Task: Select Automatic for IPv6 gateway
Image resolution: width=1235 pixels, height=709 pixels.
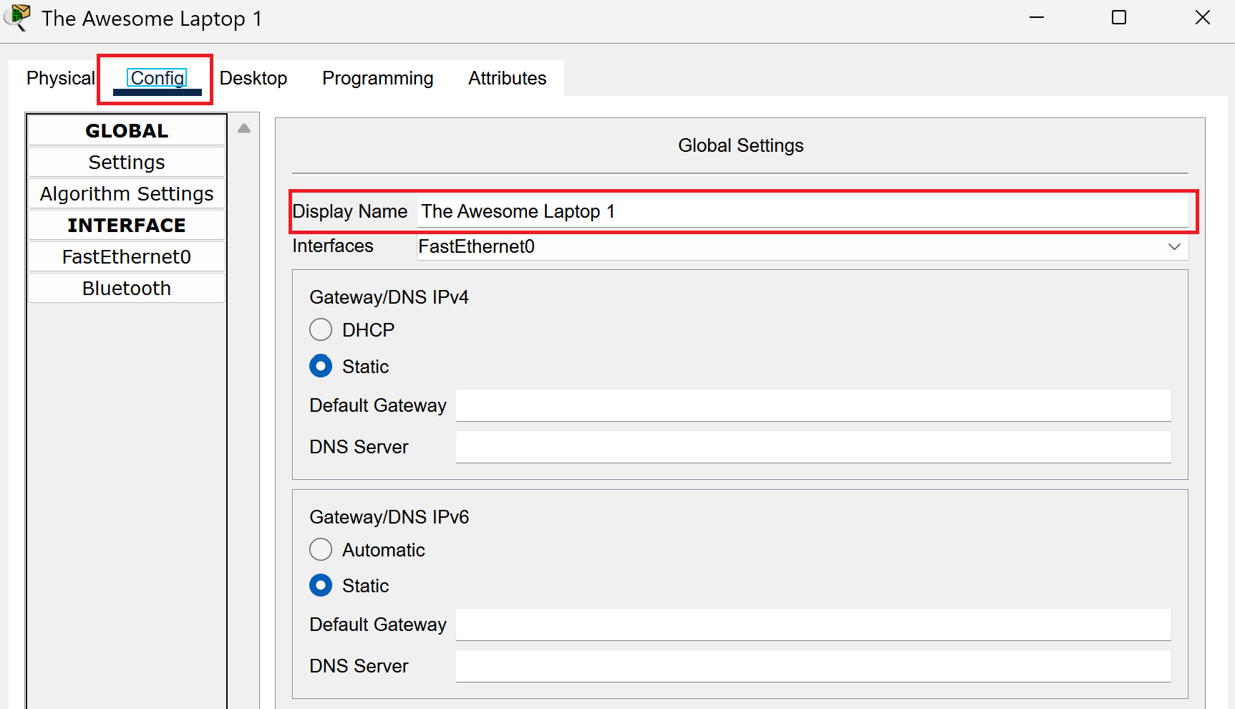Action: tap(321, 549)
